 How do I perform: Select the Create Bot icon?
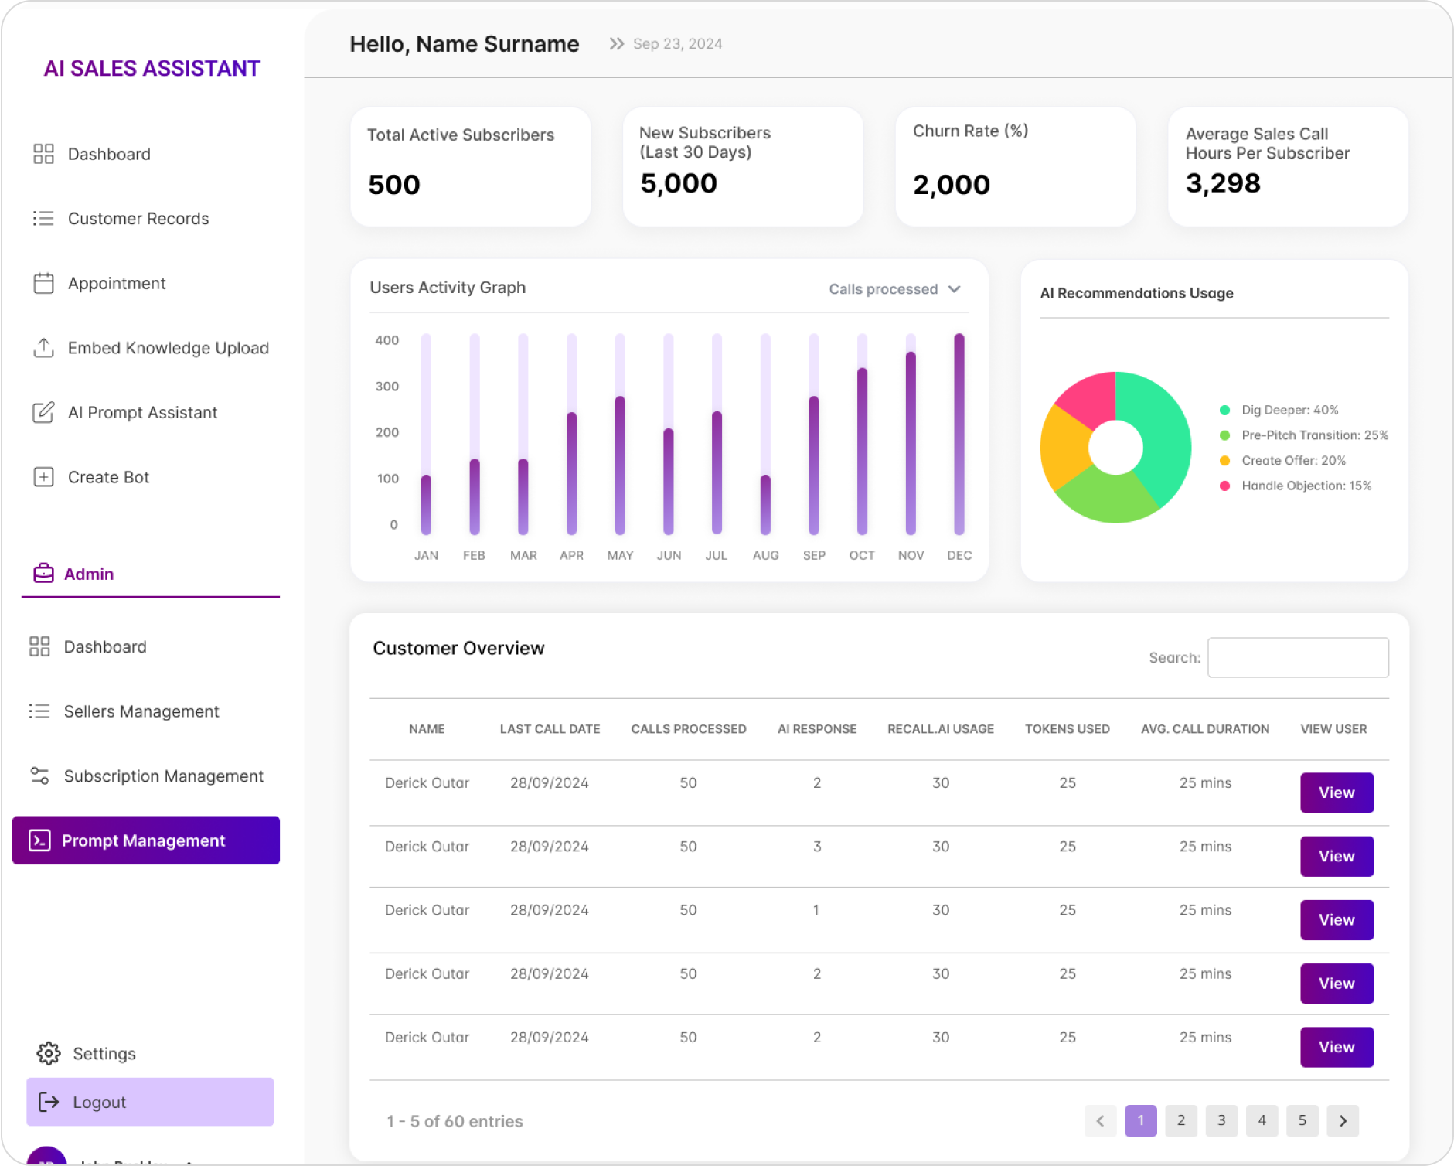tap(44, 477)
